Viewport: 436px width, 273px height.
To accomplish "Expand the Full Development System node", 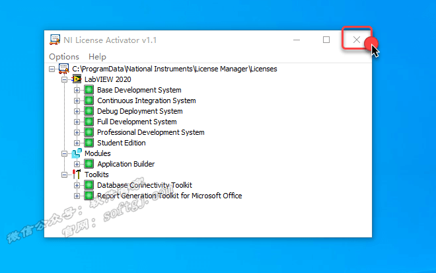I will (x=77, y=122).
